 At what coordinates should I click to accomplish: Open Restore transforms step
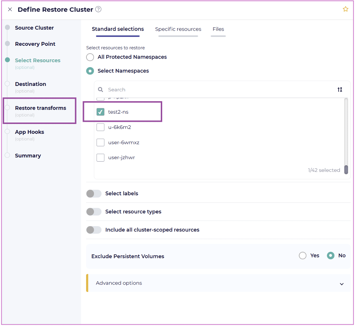tap(41, 108)
